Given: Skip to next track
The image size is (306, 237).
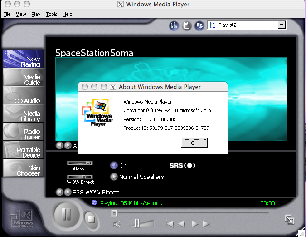Looking at the screenshot, I should tap(206, 224).
